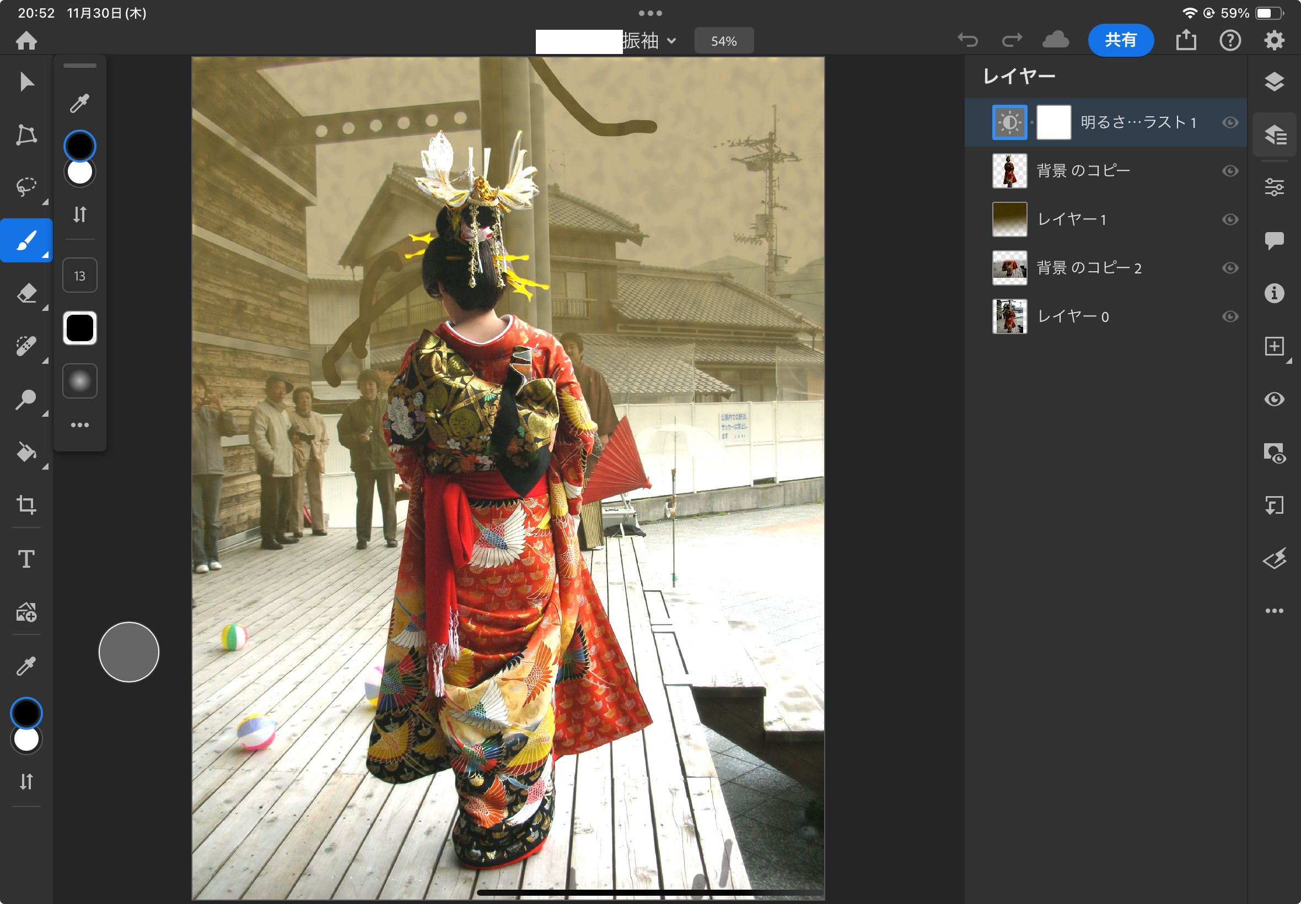
Task: Open the 54% zoom level menu
Action: point(723,41)
